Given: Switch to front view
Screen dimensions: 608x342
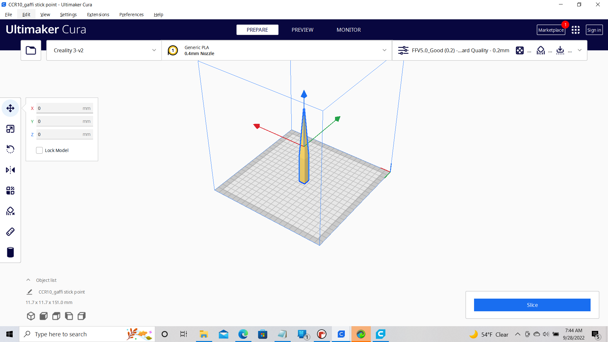Looking at the screenshot, I should [x=44, y=316].
